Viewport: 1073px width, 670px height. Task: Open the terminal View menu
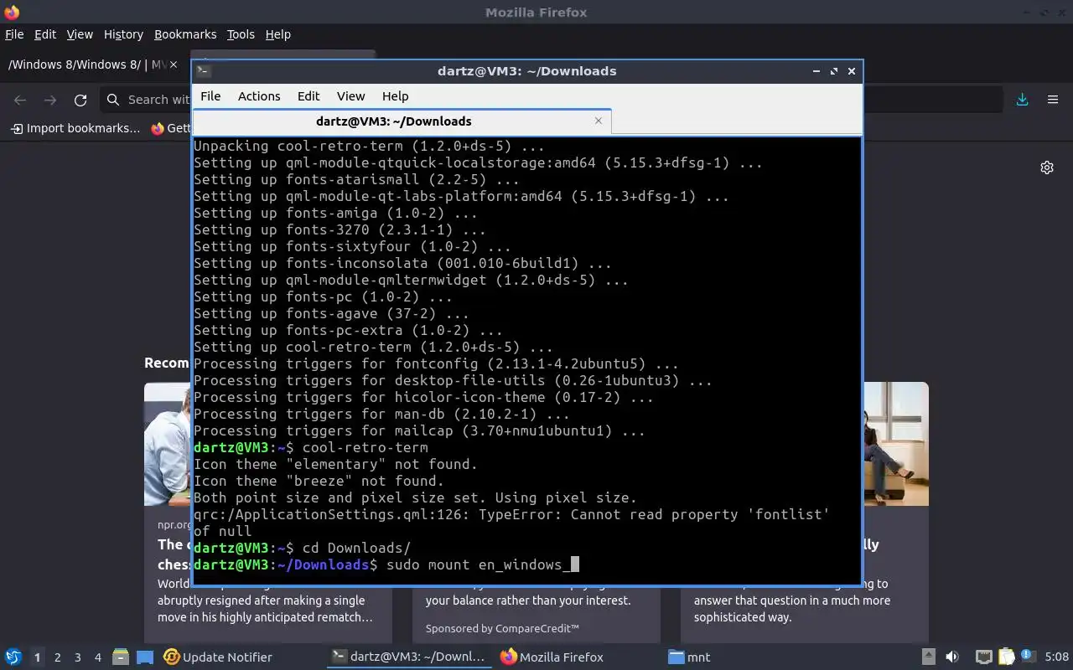(x=350, y=96)
